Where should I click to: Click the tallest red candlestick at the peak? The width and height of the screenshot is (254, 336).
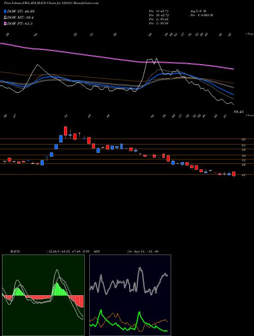tap(66, 131)
